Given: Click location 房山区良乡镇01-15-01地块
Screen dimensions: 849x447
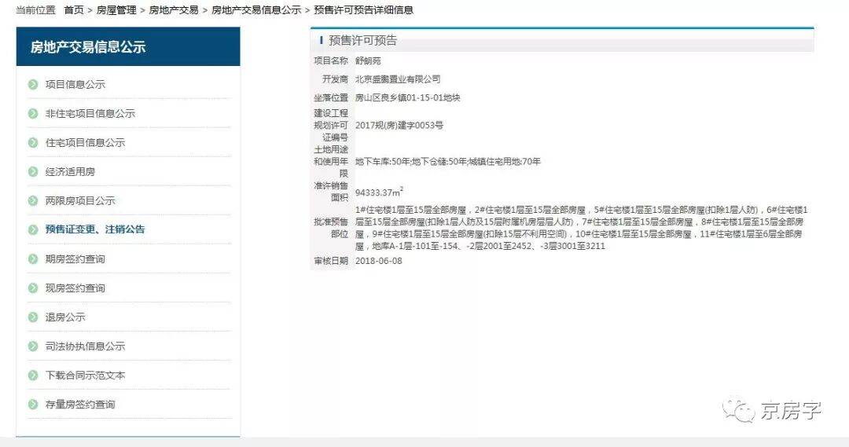Looking at the screenshot, I should [x=408, y=98].
